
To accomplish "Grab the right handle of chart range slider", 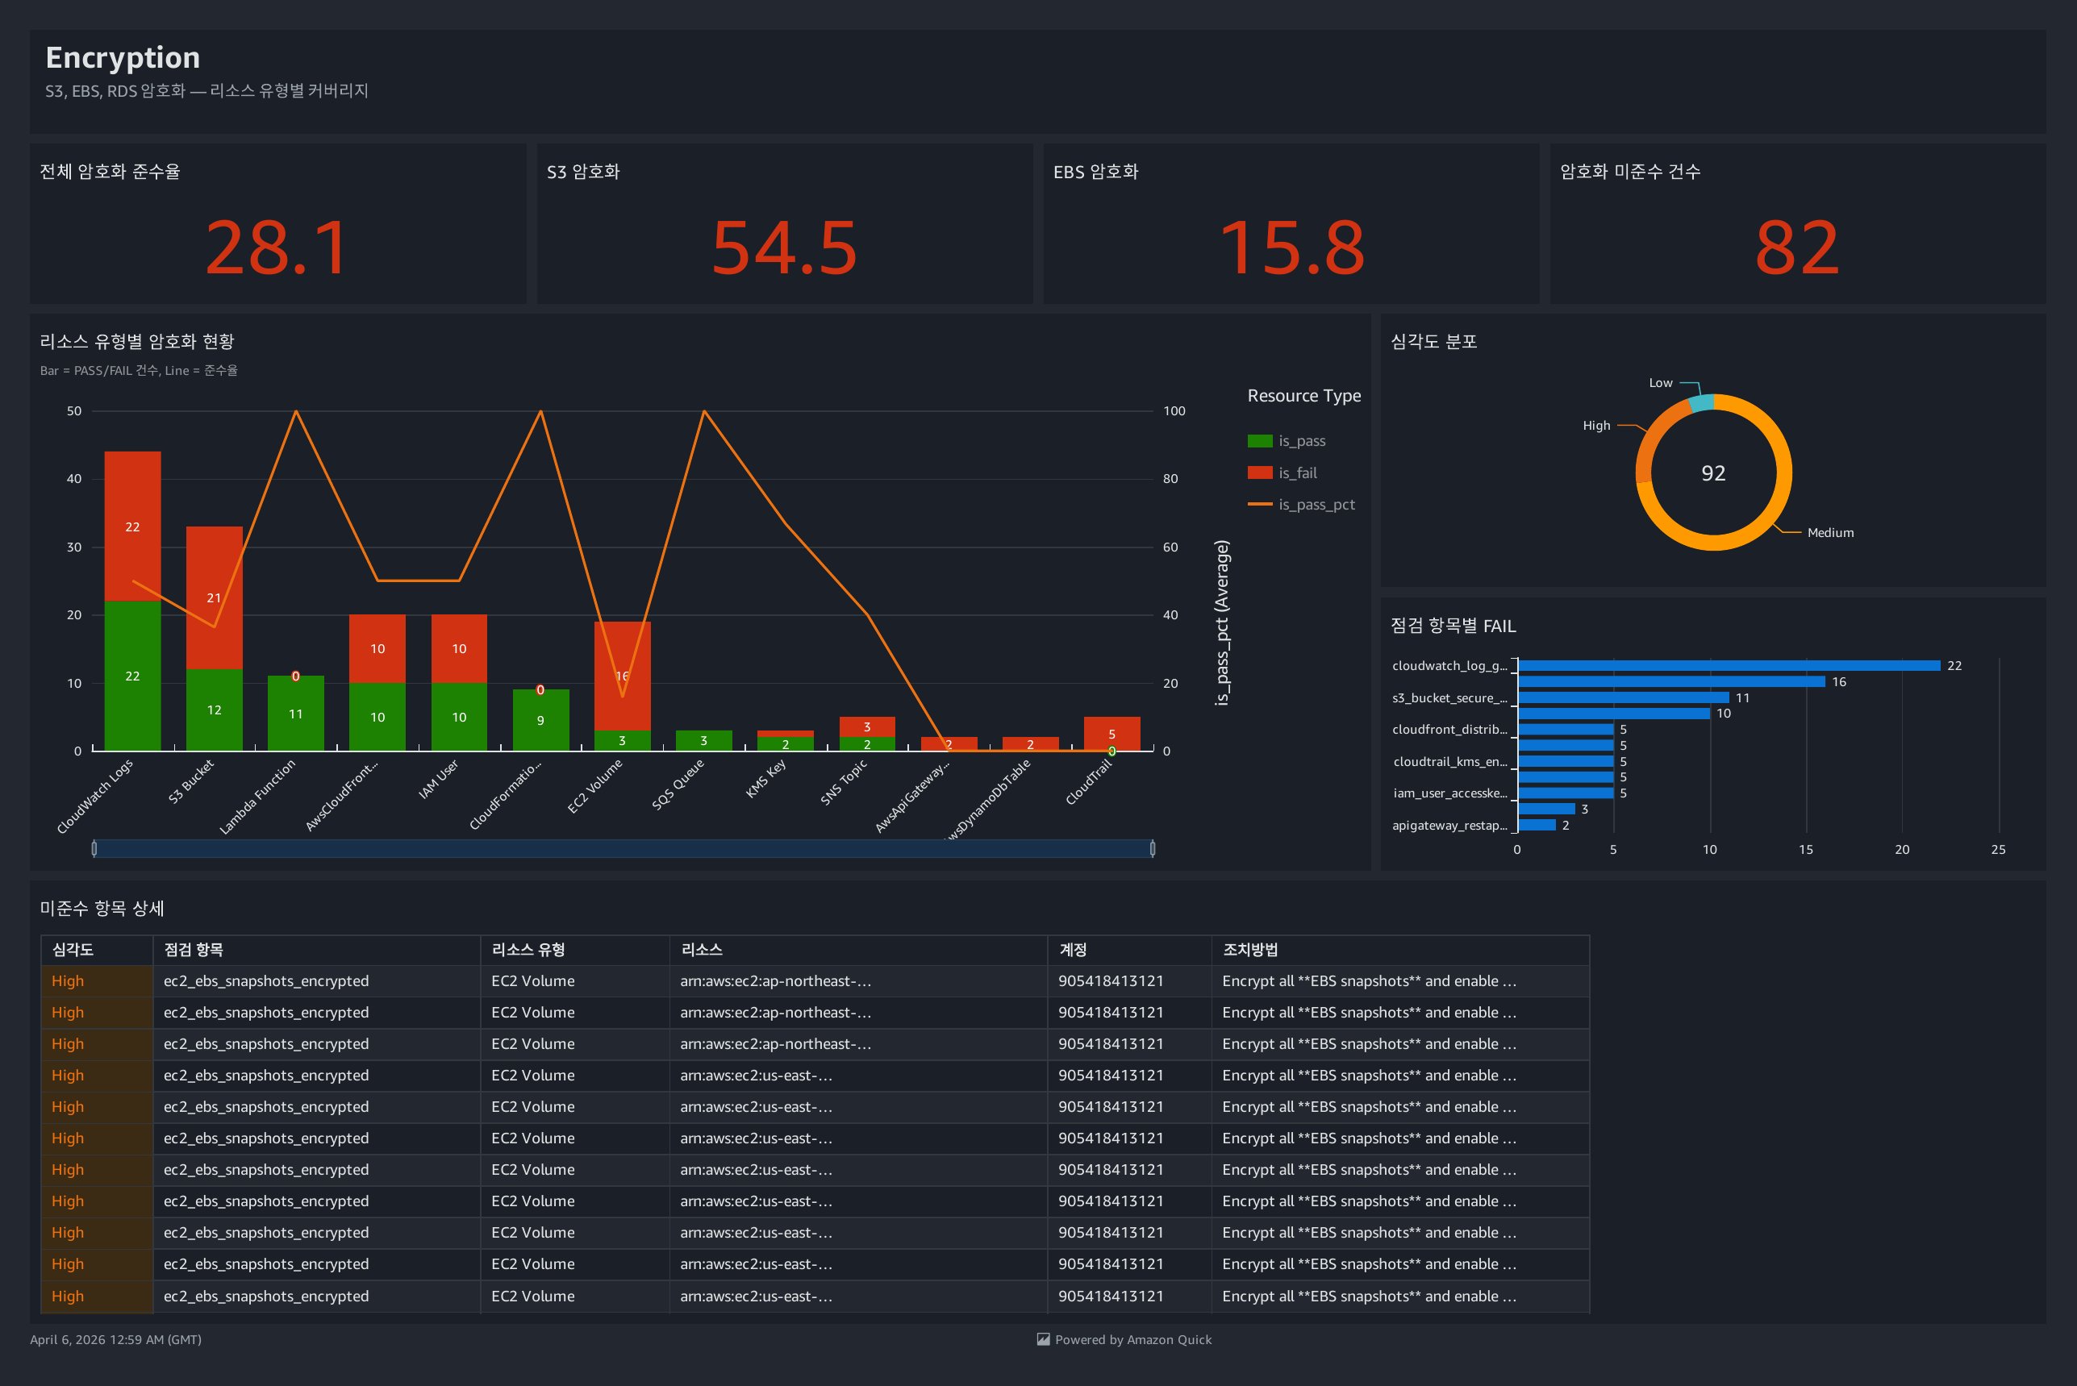I will (x=1152, y=848).
